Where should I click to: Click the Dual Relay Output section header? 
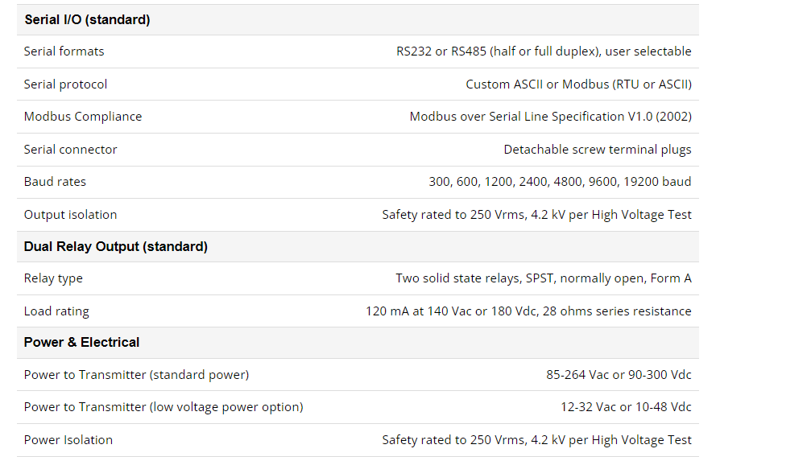click(116, 247)
